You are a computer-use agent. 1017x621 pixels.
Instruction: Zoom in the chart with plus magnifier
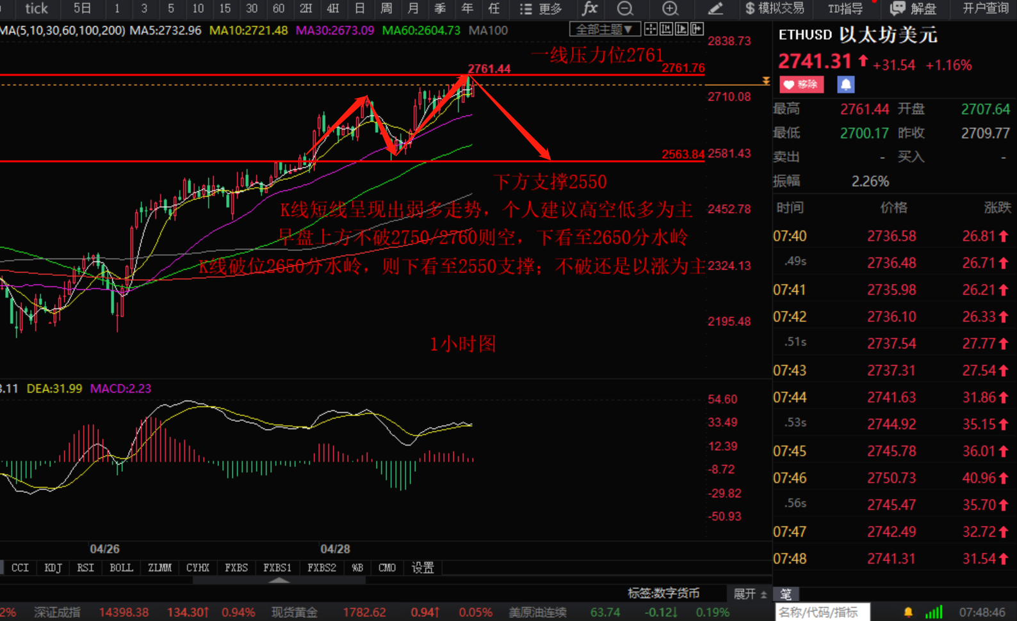point(670,8)
